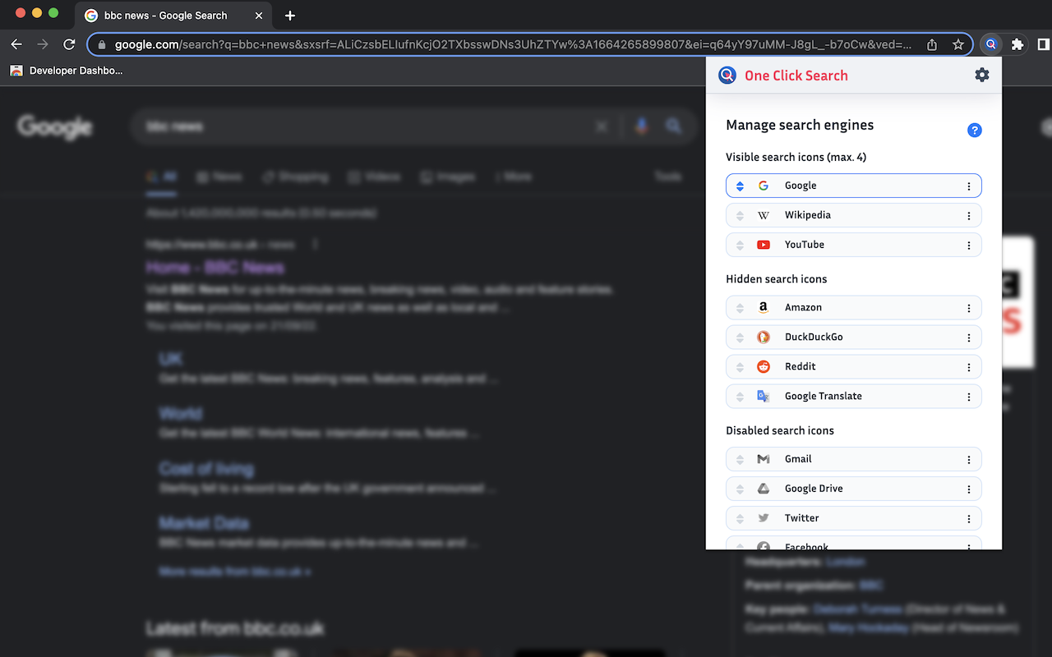Image resolution: width=1052 pixels, height=657 pixels.
Task: Click the 'Disabled search icons' label
Action: pyautogui.click(x=780, y=430)
